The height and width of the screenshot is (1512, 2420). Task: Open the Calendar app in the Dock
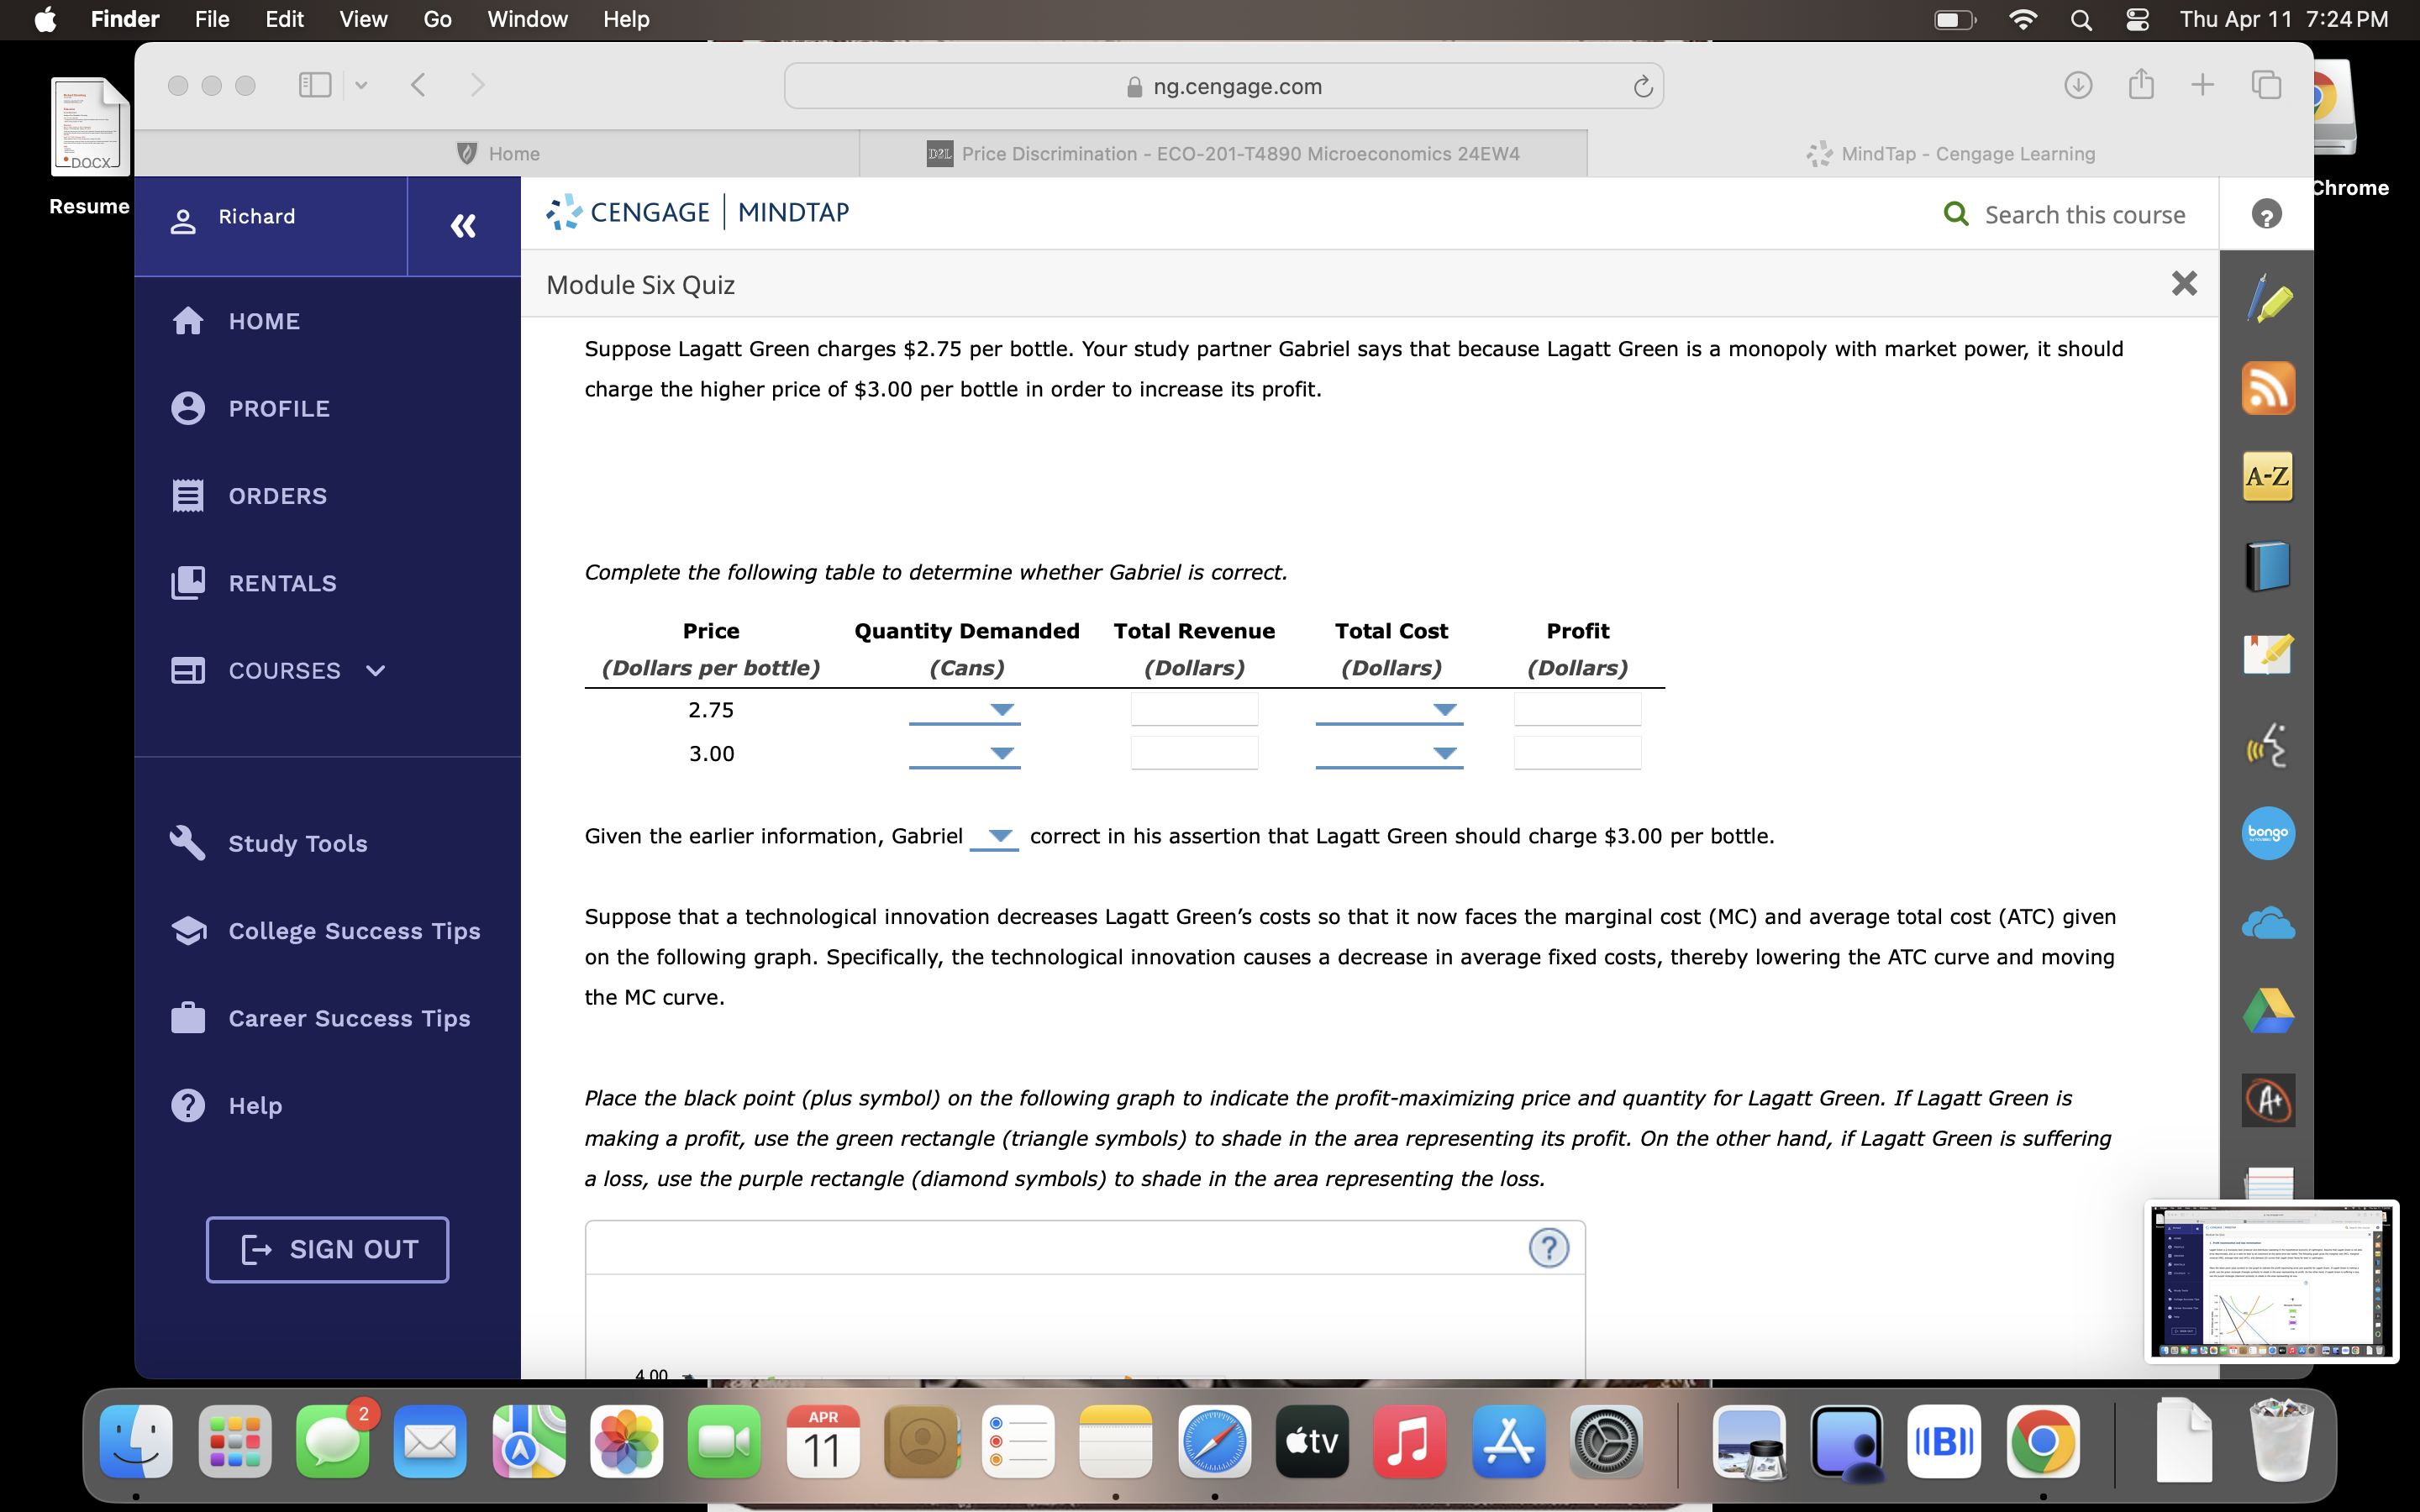click(x=822, y=1441)
